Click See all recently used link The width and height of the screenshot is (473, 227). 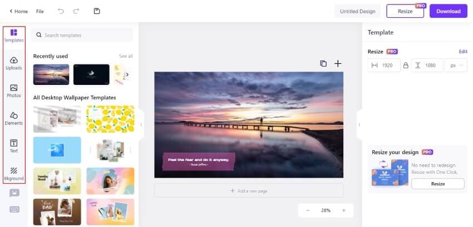126,56
